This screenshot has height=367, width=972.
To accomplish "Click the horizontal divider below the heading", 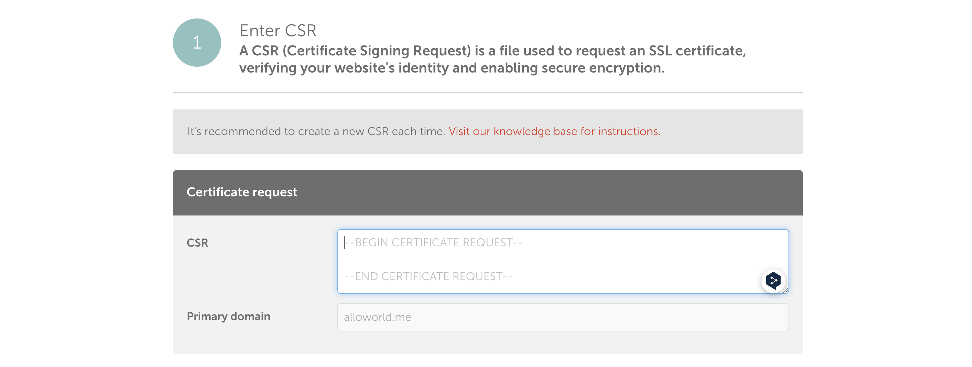I will [487, 92].
